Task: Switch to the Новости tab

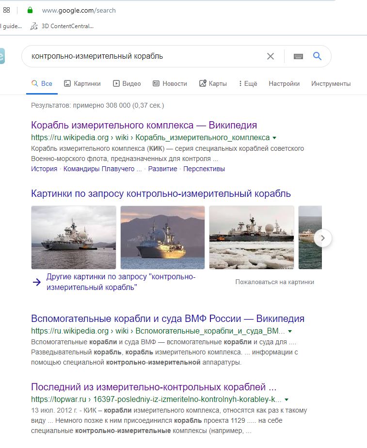Action: pos(170,84)
